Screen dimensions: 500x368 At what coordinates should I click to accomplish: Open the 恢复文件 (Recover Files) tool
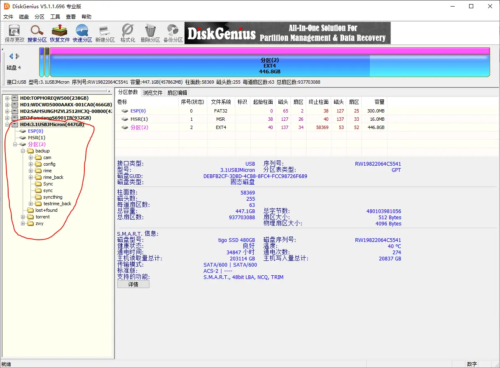[x=60, y=33]
